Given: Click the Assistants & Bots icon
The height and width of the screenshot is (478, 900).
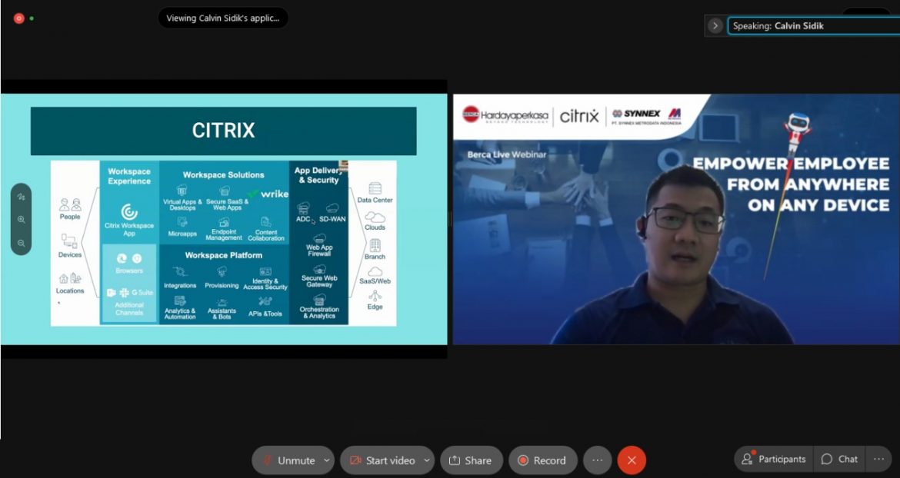Looking at the screenshot, I should coord(222,301).
